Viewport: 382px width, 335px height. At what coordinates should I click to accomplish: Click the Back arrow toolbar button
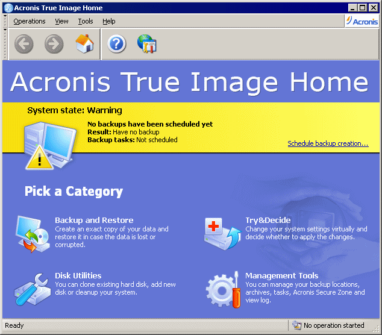(24, 44)
